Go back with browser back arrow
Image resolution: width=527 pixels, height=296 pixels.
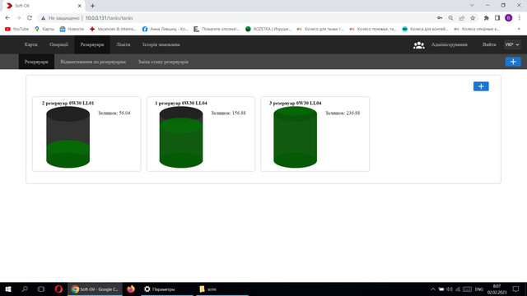pos(7,18)
